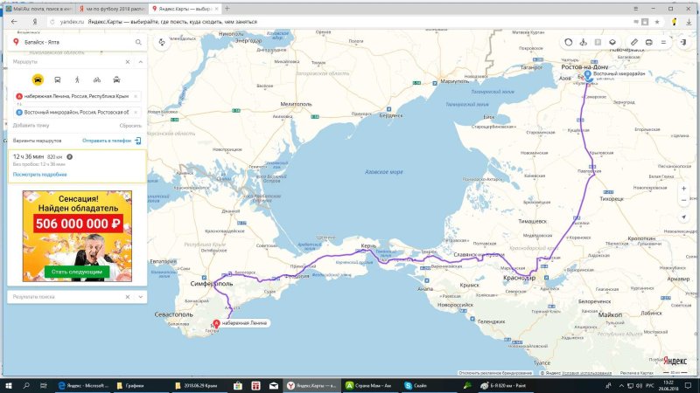Click the taskbar search icon
This screenshot has width=700, height=393.
click(x=26, y=385)
